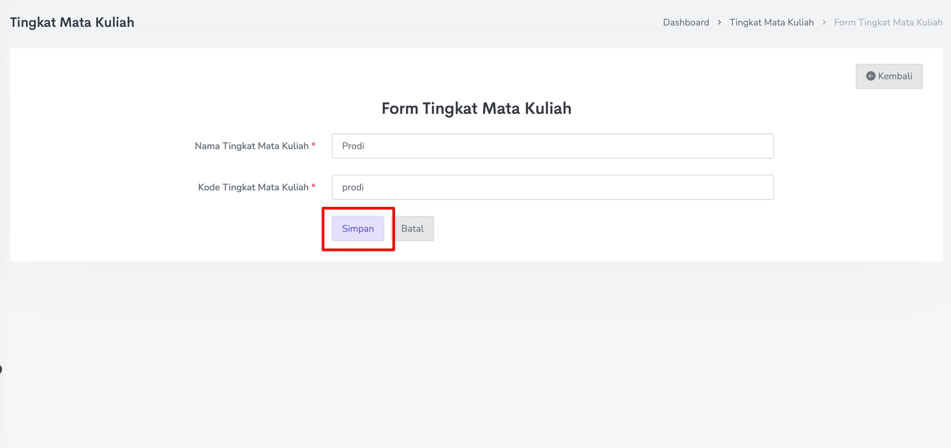Screen dimensions: 951x448
Task: Click the red asterisk beside Kode label
Action: point(314,186)
